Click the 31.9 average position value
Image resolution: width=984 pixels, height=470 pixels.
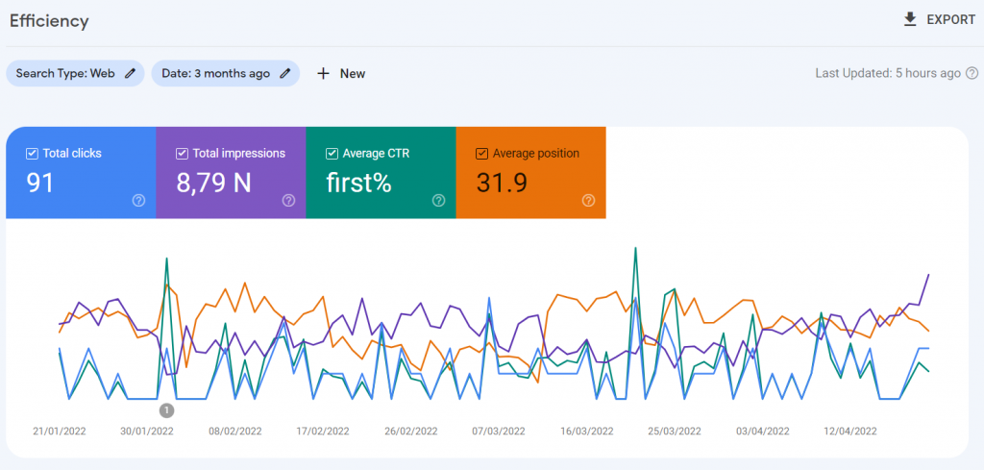click(502, 183)
